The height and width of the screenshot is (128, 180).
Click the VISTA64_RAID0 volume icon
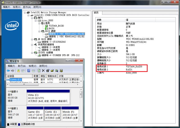[x=46, y=26]
